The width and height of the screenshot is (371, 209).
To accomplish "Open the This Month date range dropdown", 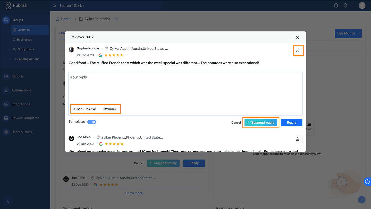I will click(x=348, y=33).
